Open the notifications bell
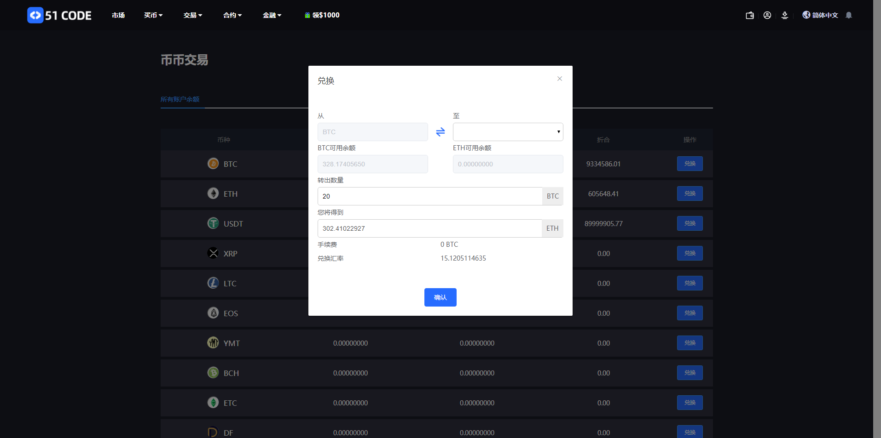 849,15
